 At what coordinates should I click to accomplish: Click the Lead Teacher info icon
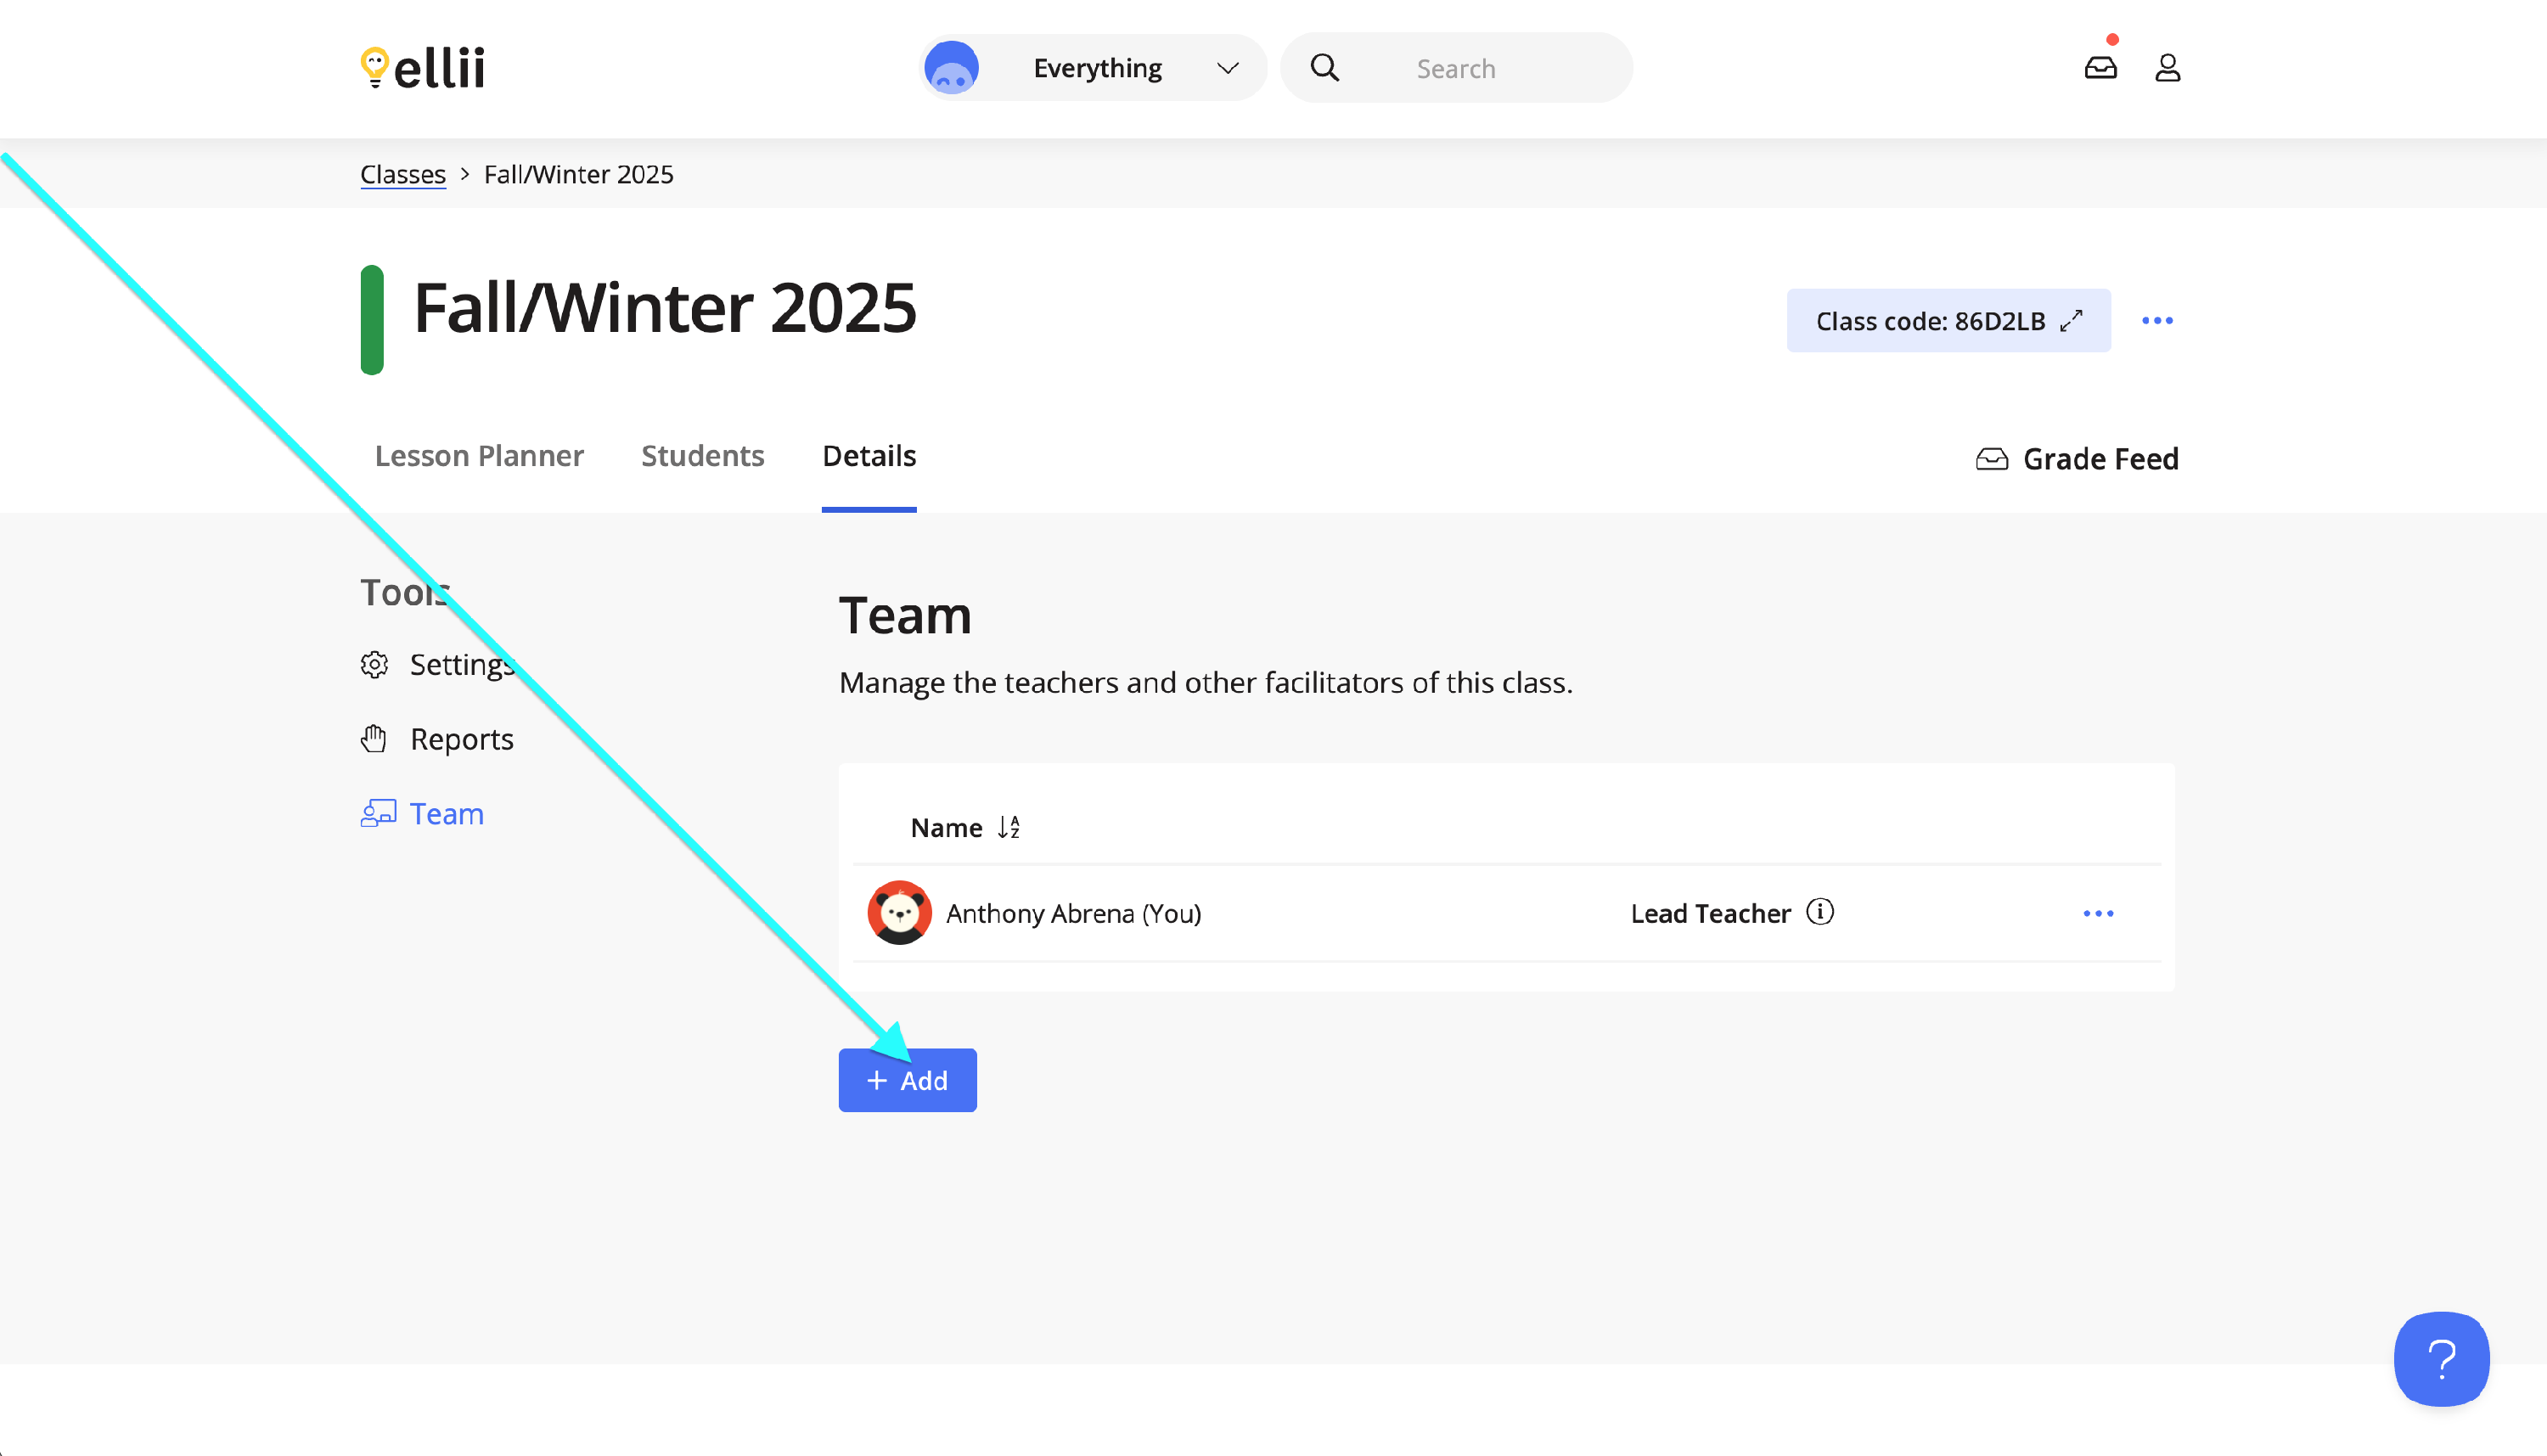tap(1820, 912)
